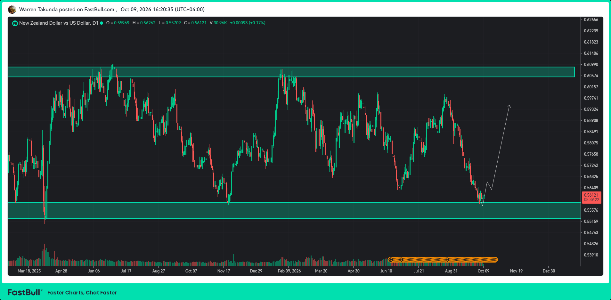Click the 0.59324 price axis label
This screenshot has width=611, height=300.
(591, 109)
